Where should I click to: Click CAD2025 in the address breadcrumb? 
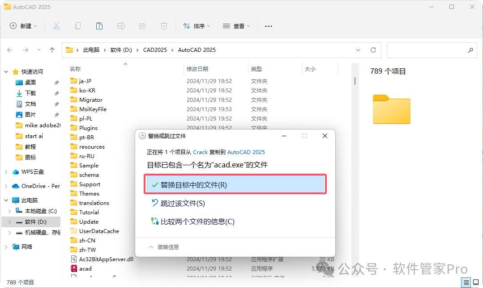[155, 50]
